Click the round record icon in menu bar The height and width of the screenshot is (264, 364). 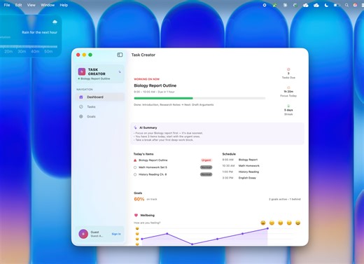pyautogui.click(x=265, y=5)
